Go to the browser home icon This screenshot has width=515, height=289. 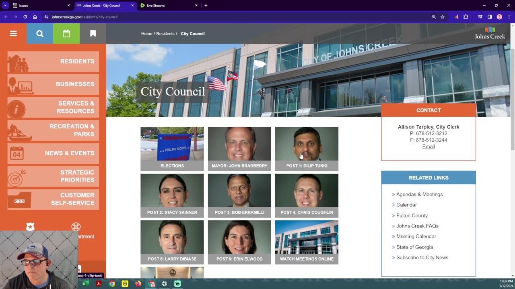coord(35,17)
